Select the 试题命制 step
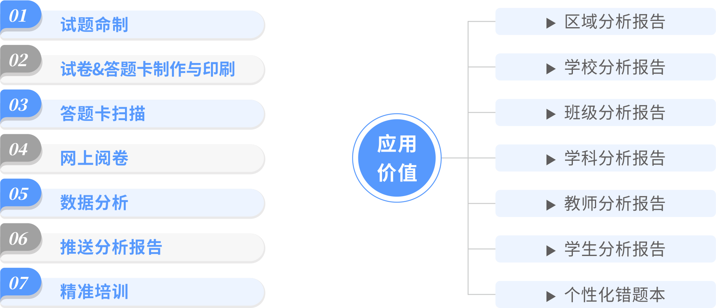Viewport: 716px width, 308px height. tap(94, 25)
